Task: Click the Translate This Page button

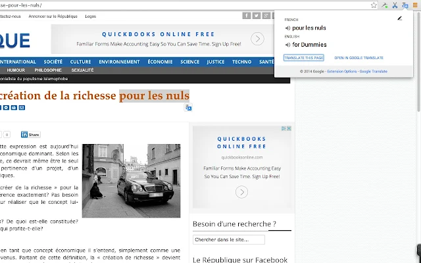Action: pyautogui.click(x=304, y=58)
